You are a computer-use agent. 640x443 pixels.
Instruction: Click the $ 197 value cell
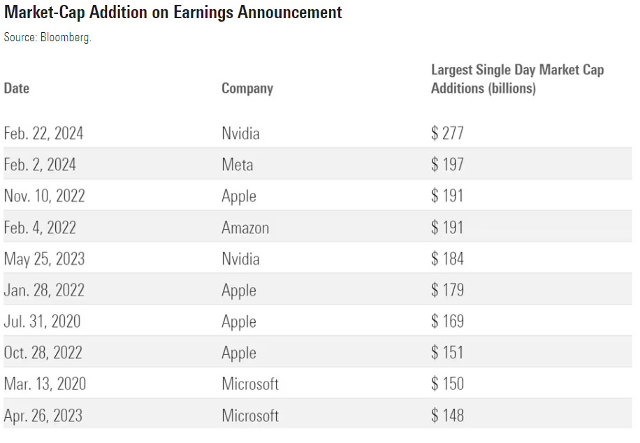447,165
